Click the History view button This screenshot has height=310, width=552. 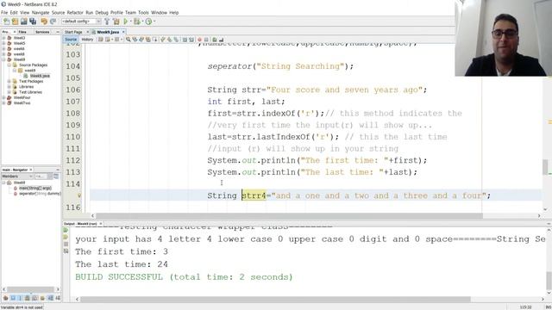pos(87,40)
